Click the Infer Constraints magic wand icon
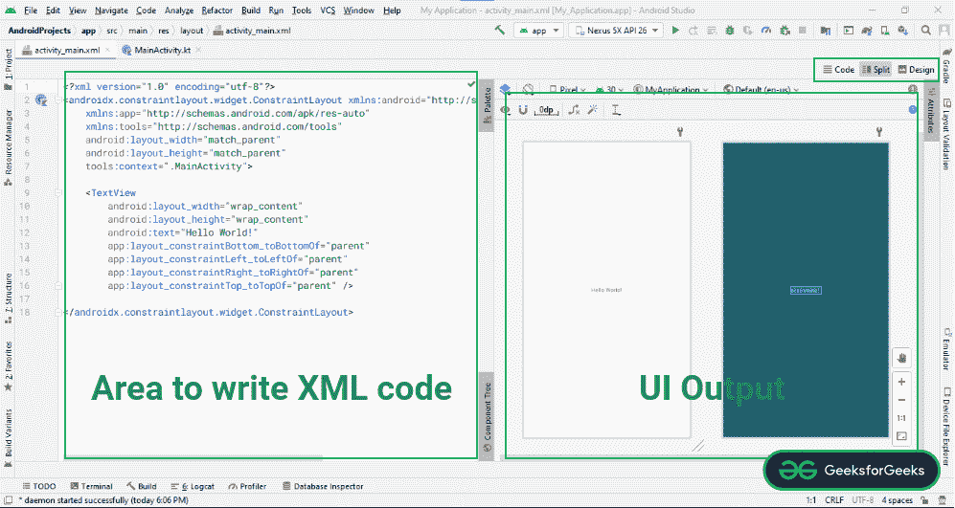955x508 pixels. tap(593, 110)
